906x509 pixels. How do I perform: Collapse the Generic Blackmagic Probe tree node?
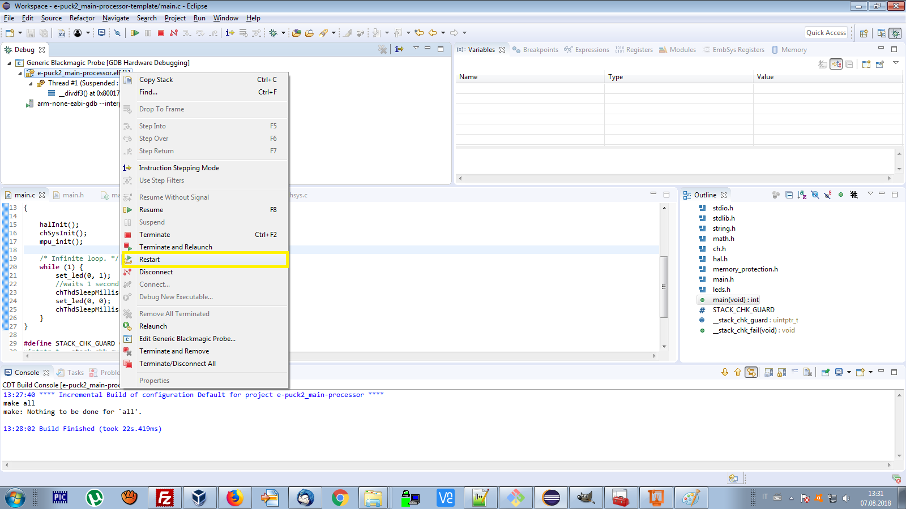coord(9,63)
